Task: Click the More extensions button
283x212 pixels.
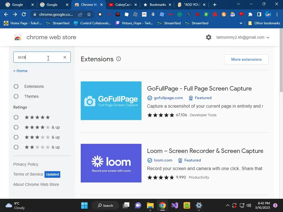Action: click(246, 59)
